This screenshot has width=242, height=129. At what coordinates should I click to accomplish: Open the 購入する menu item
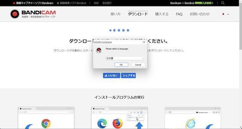pyautogui.click(x=162, y=14)
